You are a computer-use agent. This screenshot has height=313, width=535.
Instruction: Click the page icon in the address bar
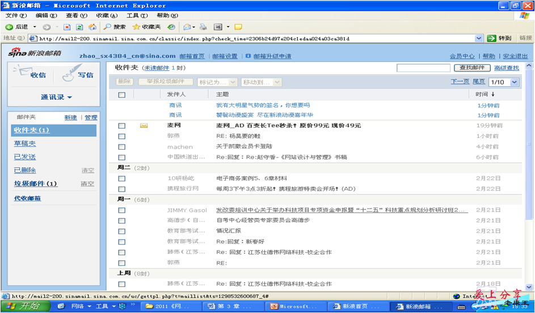[x=33, y=38]
